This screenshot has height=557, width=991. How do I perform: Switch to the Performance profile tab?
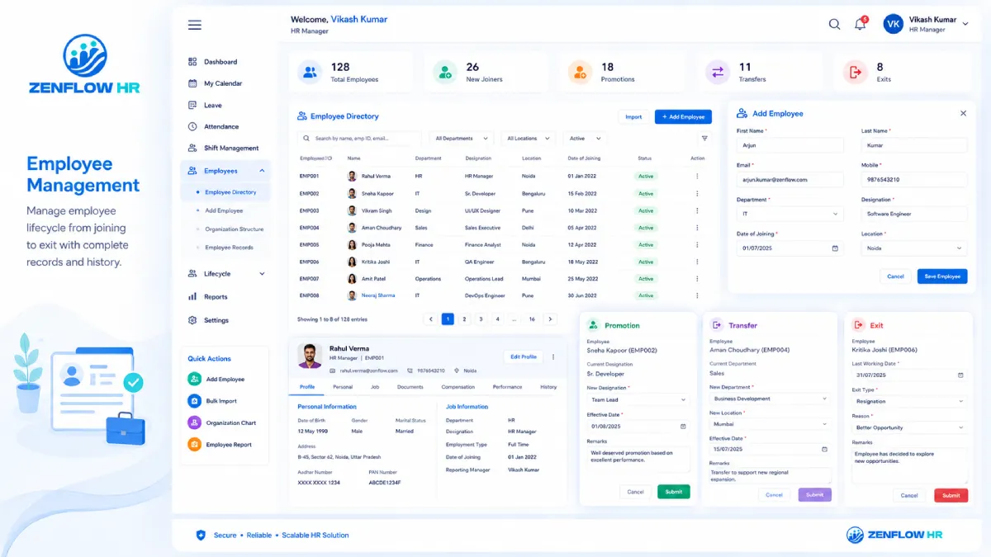(x=507, y=387)
